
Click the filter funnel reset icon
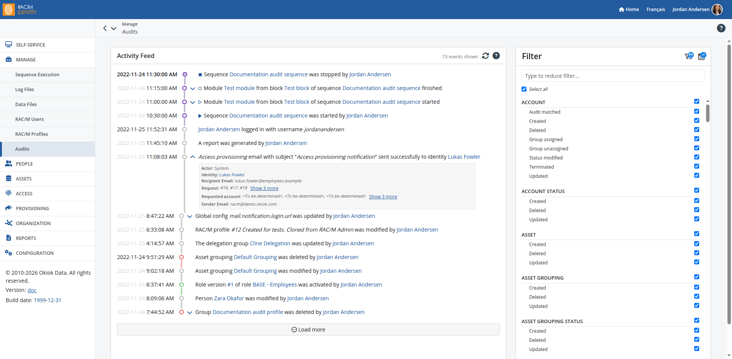(689, 56)
